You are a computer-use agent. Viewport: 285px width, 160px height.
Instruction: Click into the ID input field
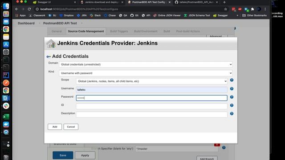151,106
